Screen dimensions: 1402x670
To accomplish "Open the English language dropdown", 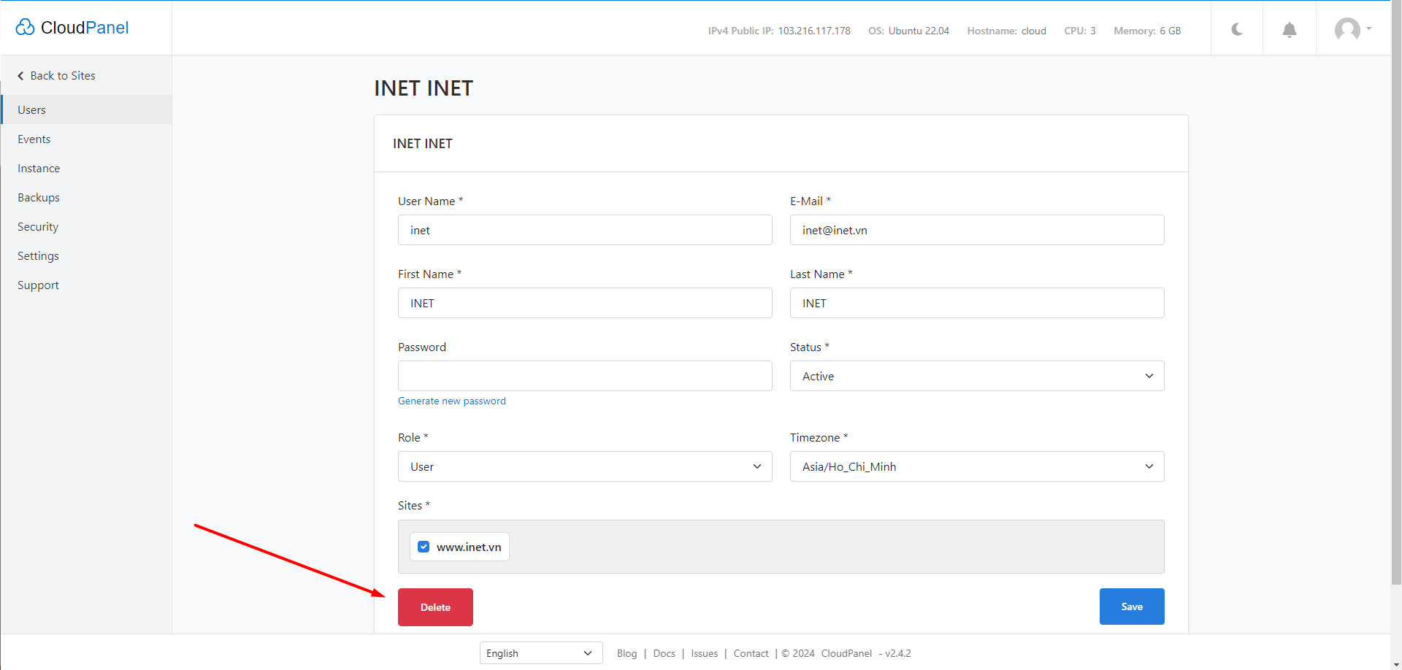I will click(x=541, y=653).
